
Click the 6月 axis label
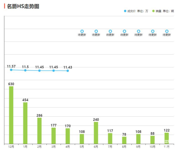pos(96,147)
